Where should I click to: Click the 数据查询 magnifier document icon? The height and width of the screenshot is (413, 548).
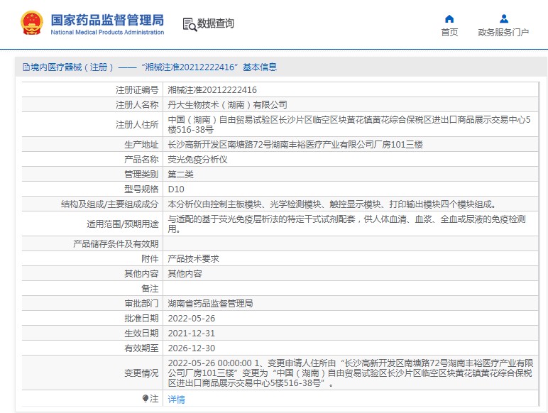click(189, 24)
